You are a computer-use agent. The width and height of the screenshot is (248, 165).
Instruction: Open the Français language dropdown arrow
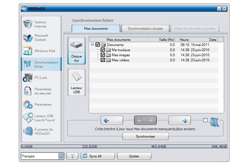pyautogui.click(x=61, y=156)
